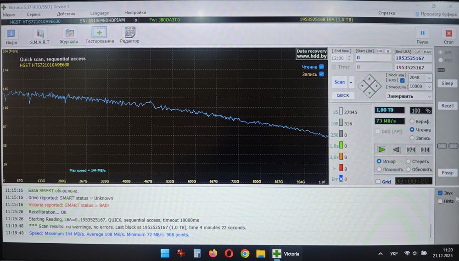
Task: Click the volume speaker tray icon
Action: click(x=414, y=253)
